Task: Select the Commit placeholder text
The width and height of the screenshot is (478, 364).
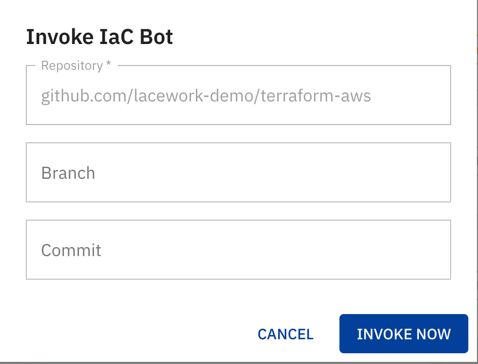Action: (71, 250)
